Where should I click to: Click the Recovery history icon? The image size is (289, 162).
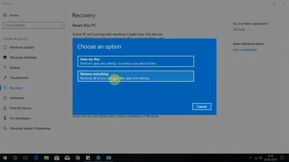5,88
